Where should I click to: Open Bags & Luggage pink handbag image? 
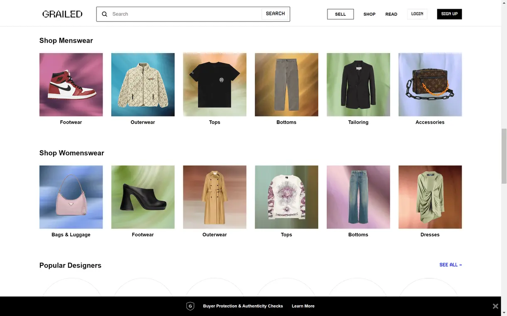[x=71, y=197]
